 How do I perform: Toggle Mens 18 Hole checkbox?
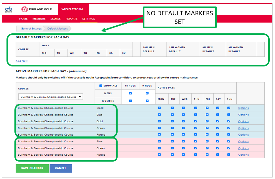[131, 93]
